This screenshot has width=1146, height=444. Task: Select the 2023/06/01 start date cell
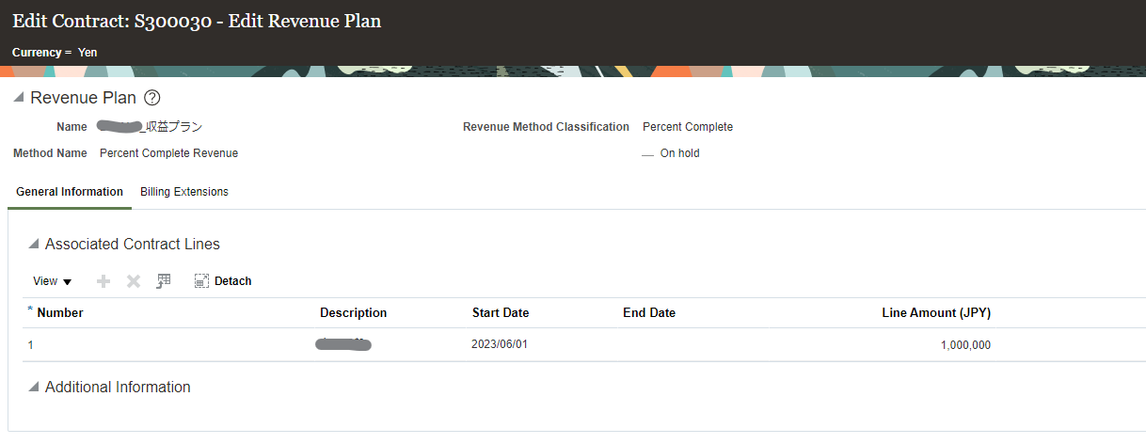pos(500,345)
